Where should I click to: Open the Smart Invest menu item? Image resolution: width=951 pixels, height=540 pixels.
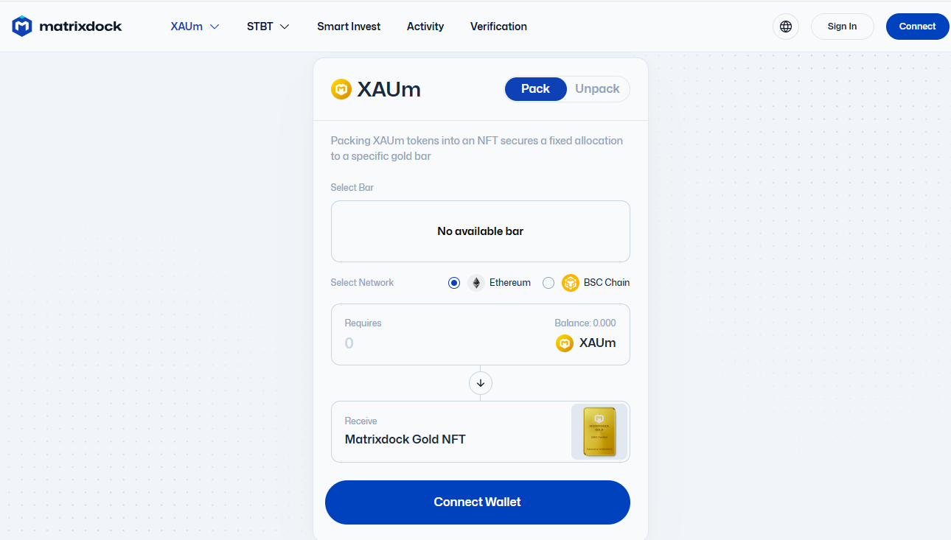click(x=349, y=27)
